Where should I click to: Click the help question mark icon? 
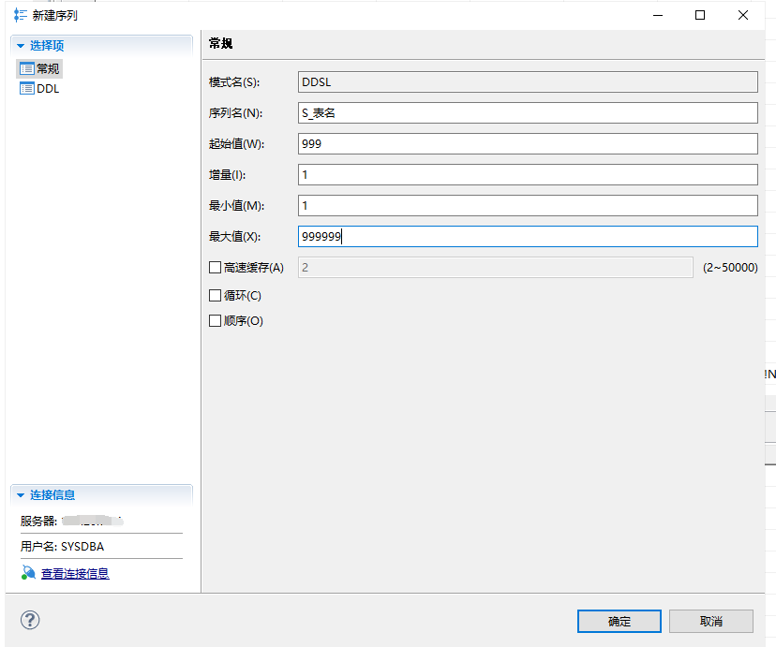point(31,620)
